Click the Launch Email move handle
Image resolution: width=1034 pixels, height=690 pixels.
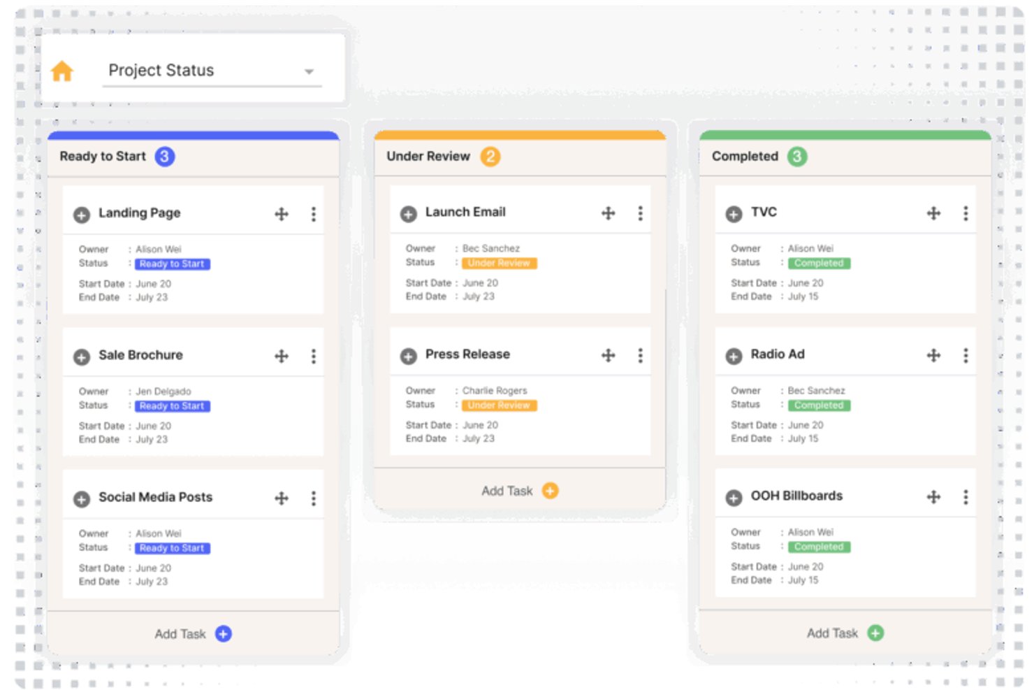coord(609,213)
